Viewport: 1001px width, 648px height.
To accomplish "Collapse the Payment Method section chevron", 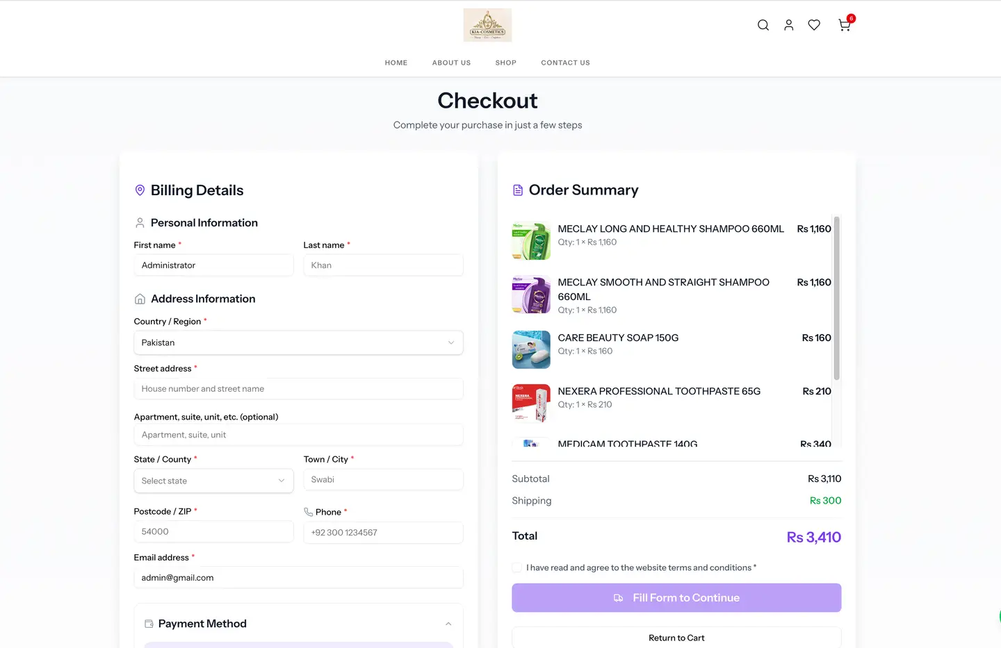I will [448, 624].
